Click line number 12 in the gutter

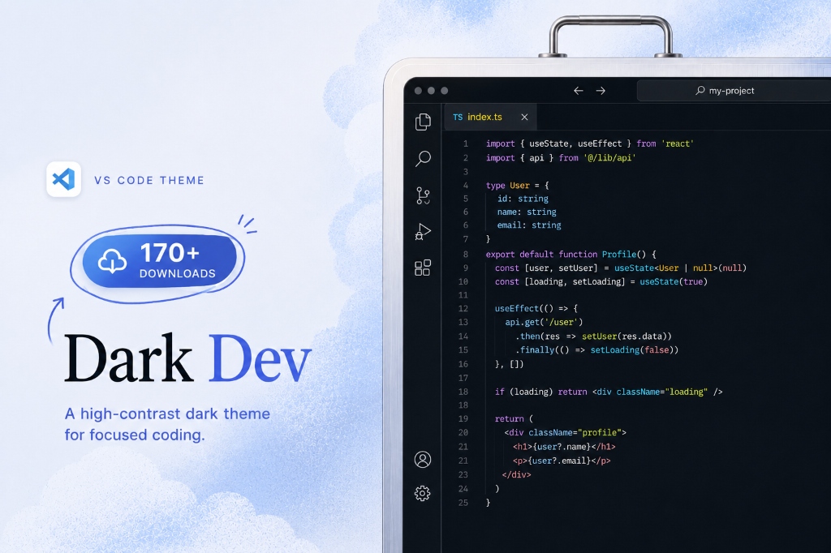tap(463, 308)
